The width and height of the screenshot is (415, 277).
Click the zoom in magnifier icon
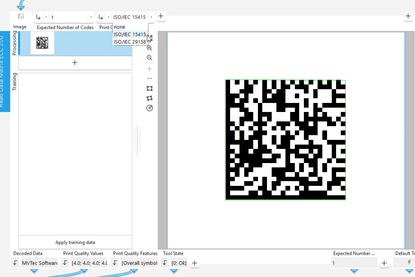point(149,48)
